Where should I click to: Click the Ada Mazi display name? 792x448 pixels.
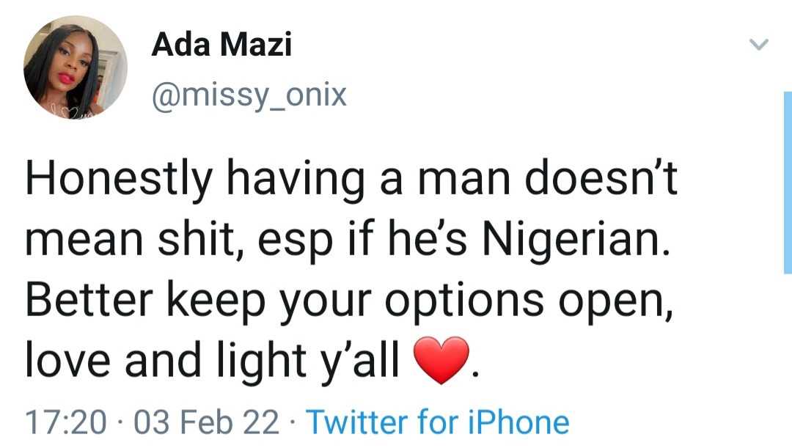coord(221,46)
